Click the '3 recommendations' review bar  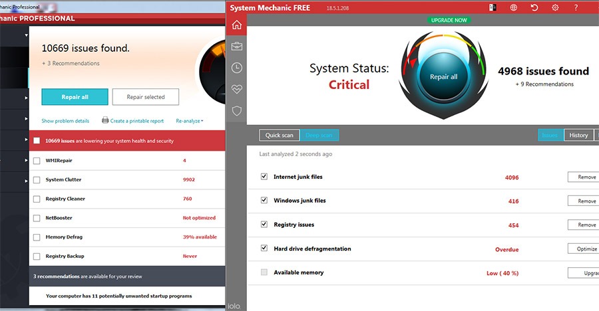(x=127, y=276)
